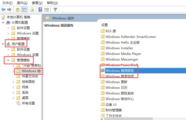Screen dimensions: 186x120
Task: Select 边缘 UI folder
Action: click(111, 104)
